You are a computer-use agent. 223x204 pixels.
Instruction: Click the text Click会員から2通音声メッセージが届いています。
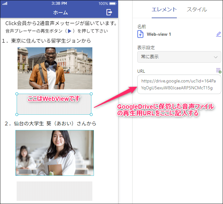coord(61,23)
